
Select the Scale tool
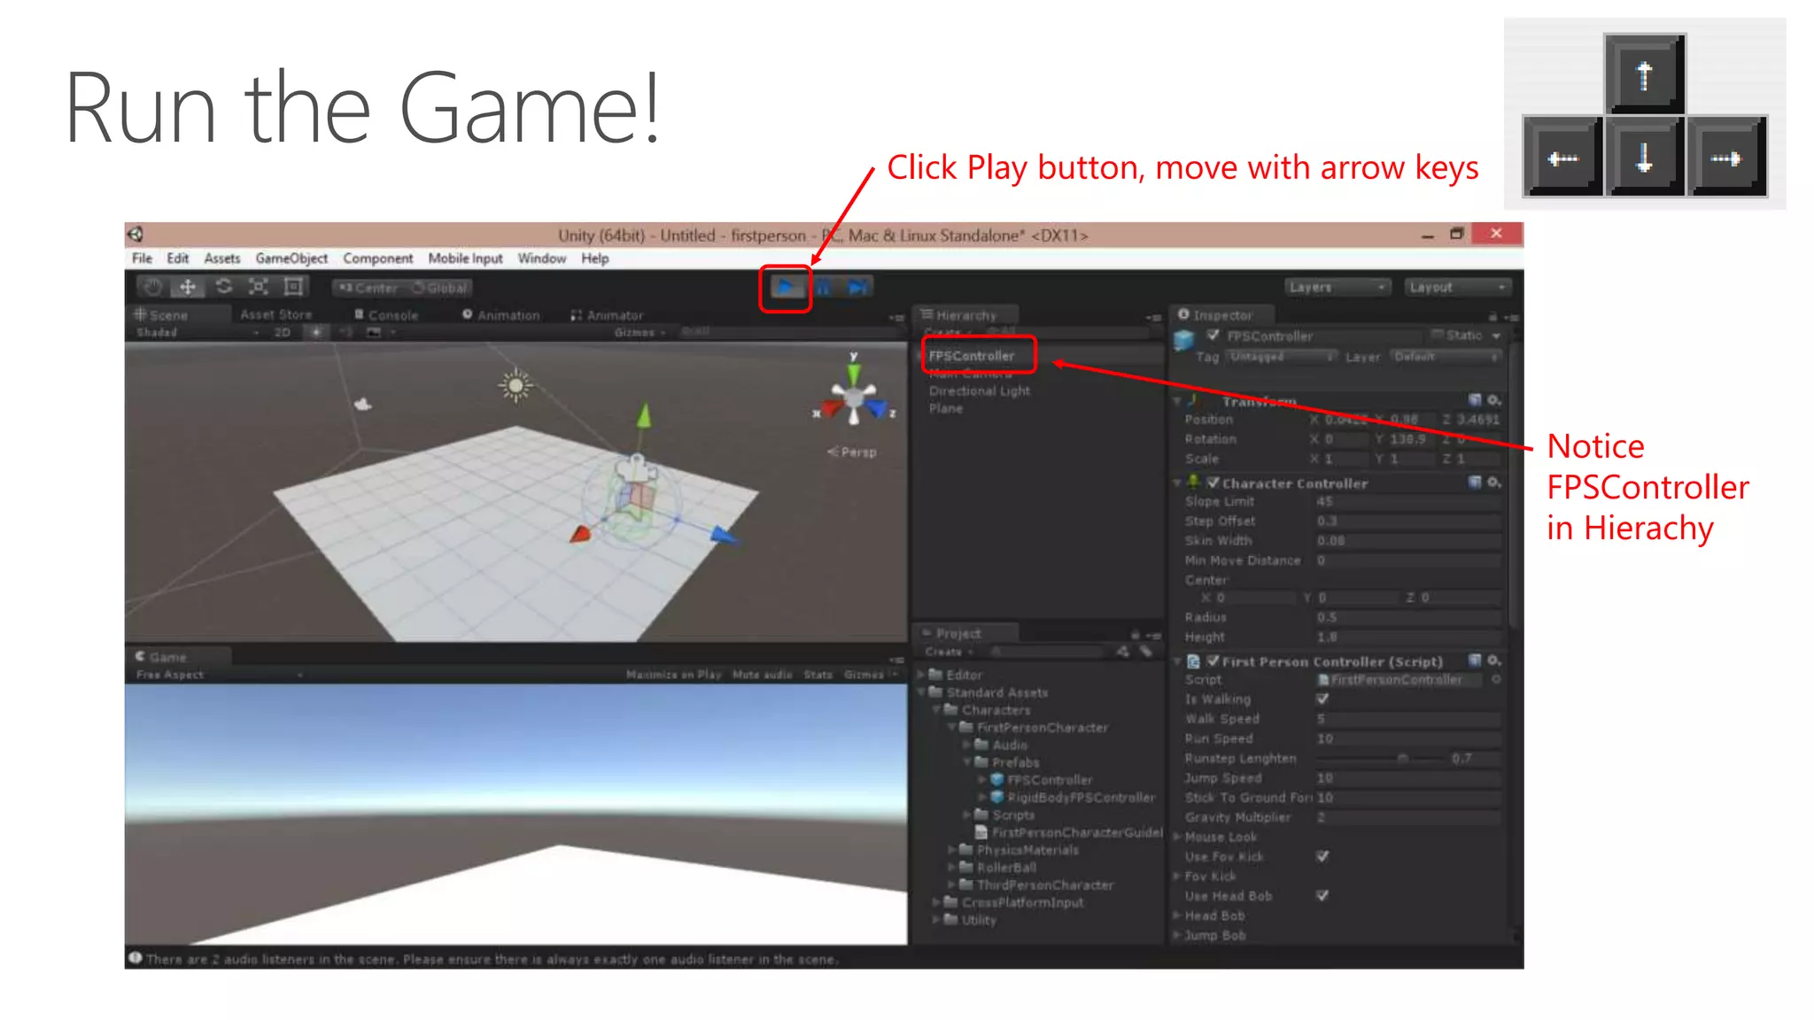coord(258,287)
